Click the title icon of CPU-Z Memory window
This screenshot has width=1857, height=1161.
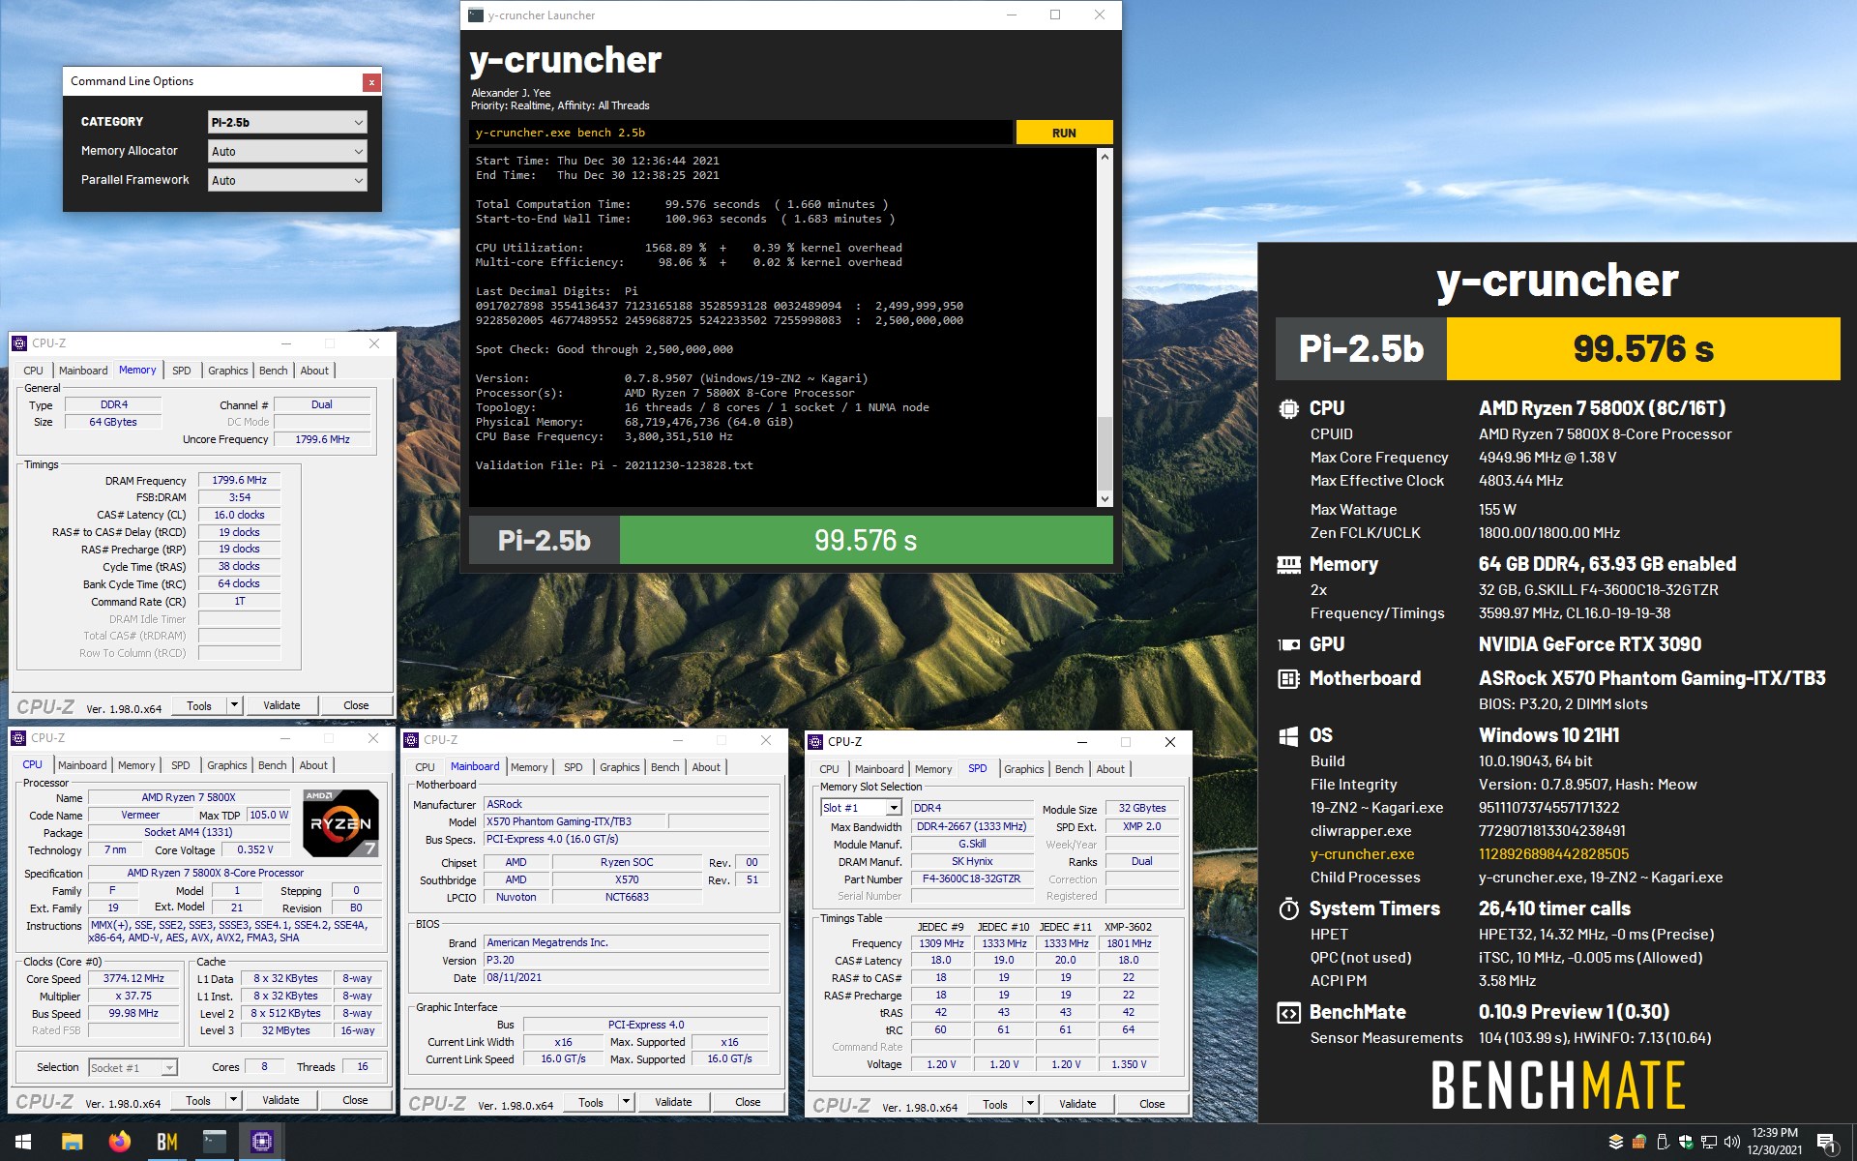pos(19,343)
